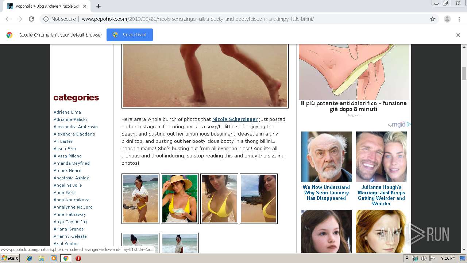Open Adrianne Palicki category
The width and height of the screenshot is (467, 263).
pos(70,119)
